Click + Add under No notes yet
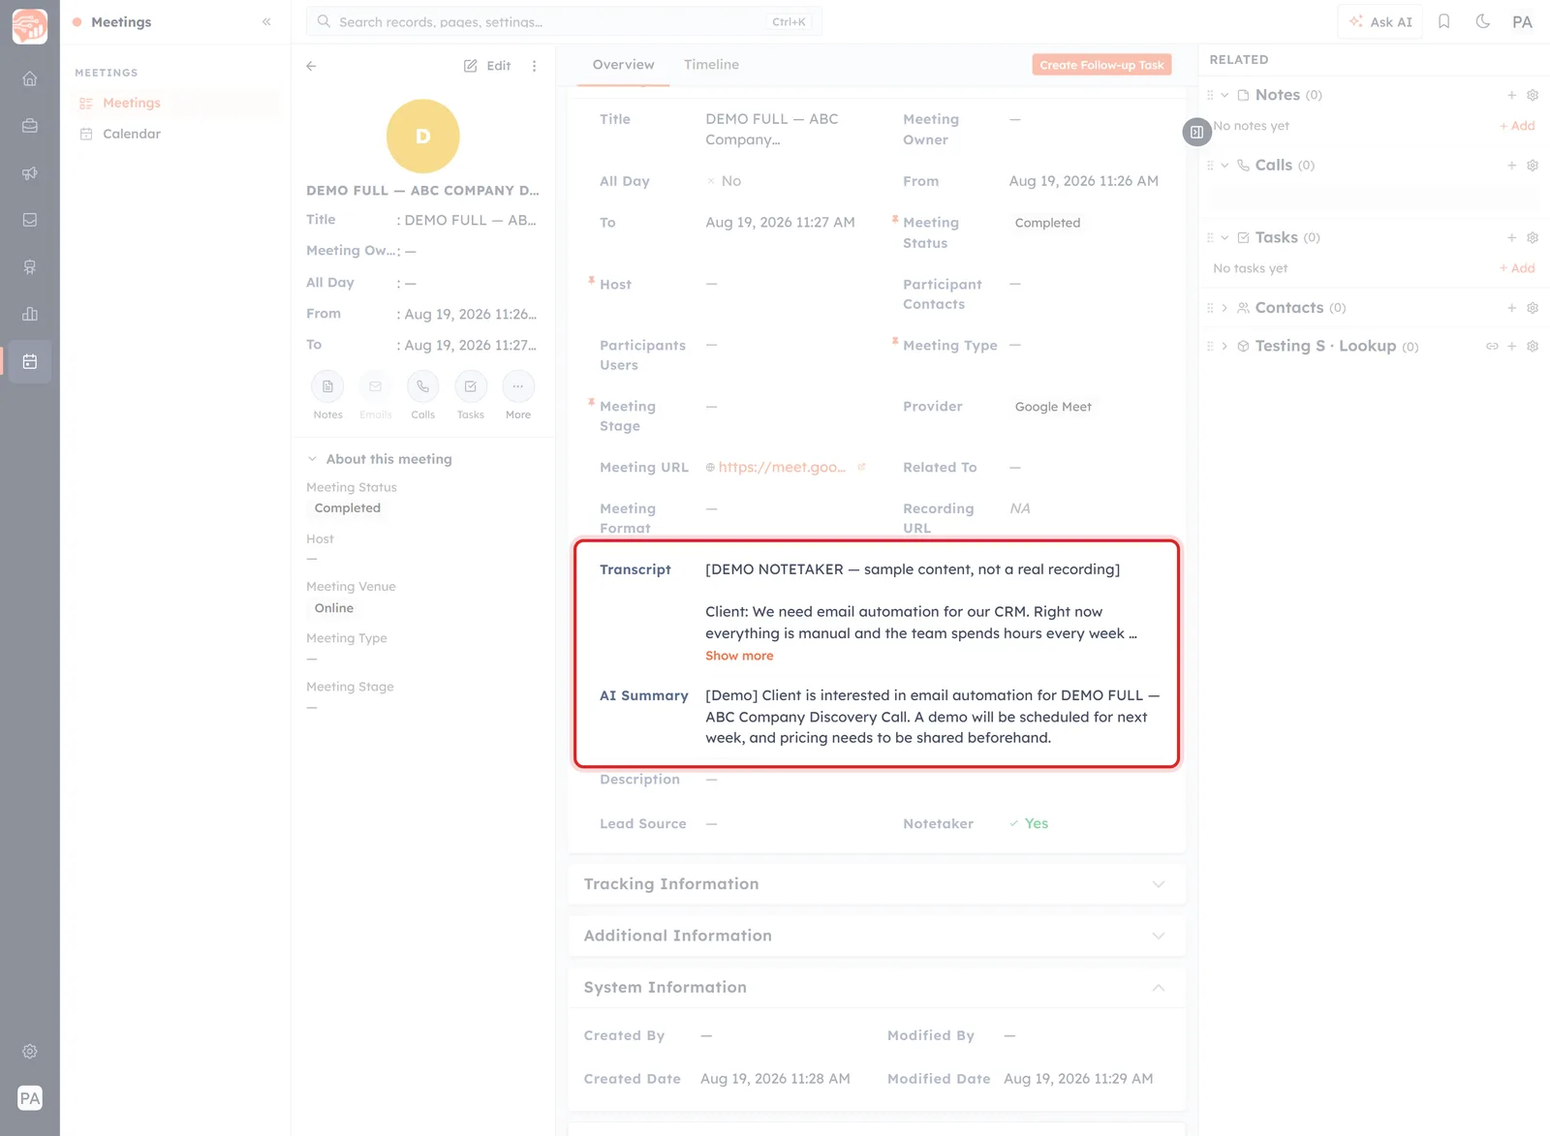 pos(1517,126)
